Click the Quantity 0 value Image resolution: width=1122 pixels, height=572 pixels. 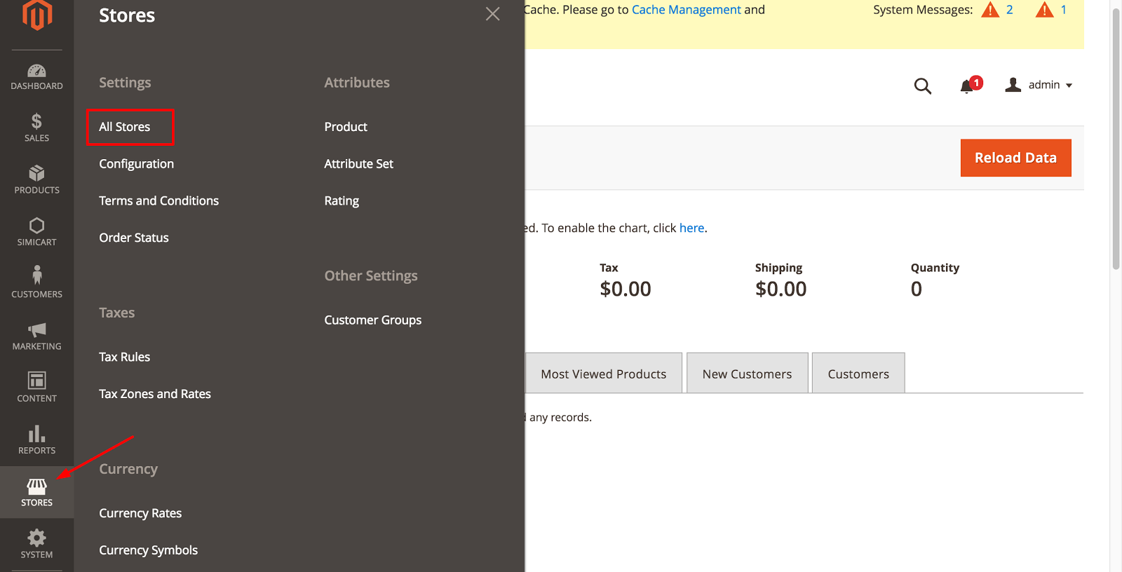click(x=917, y=289)
